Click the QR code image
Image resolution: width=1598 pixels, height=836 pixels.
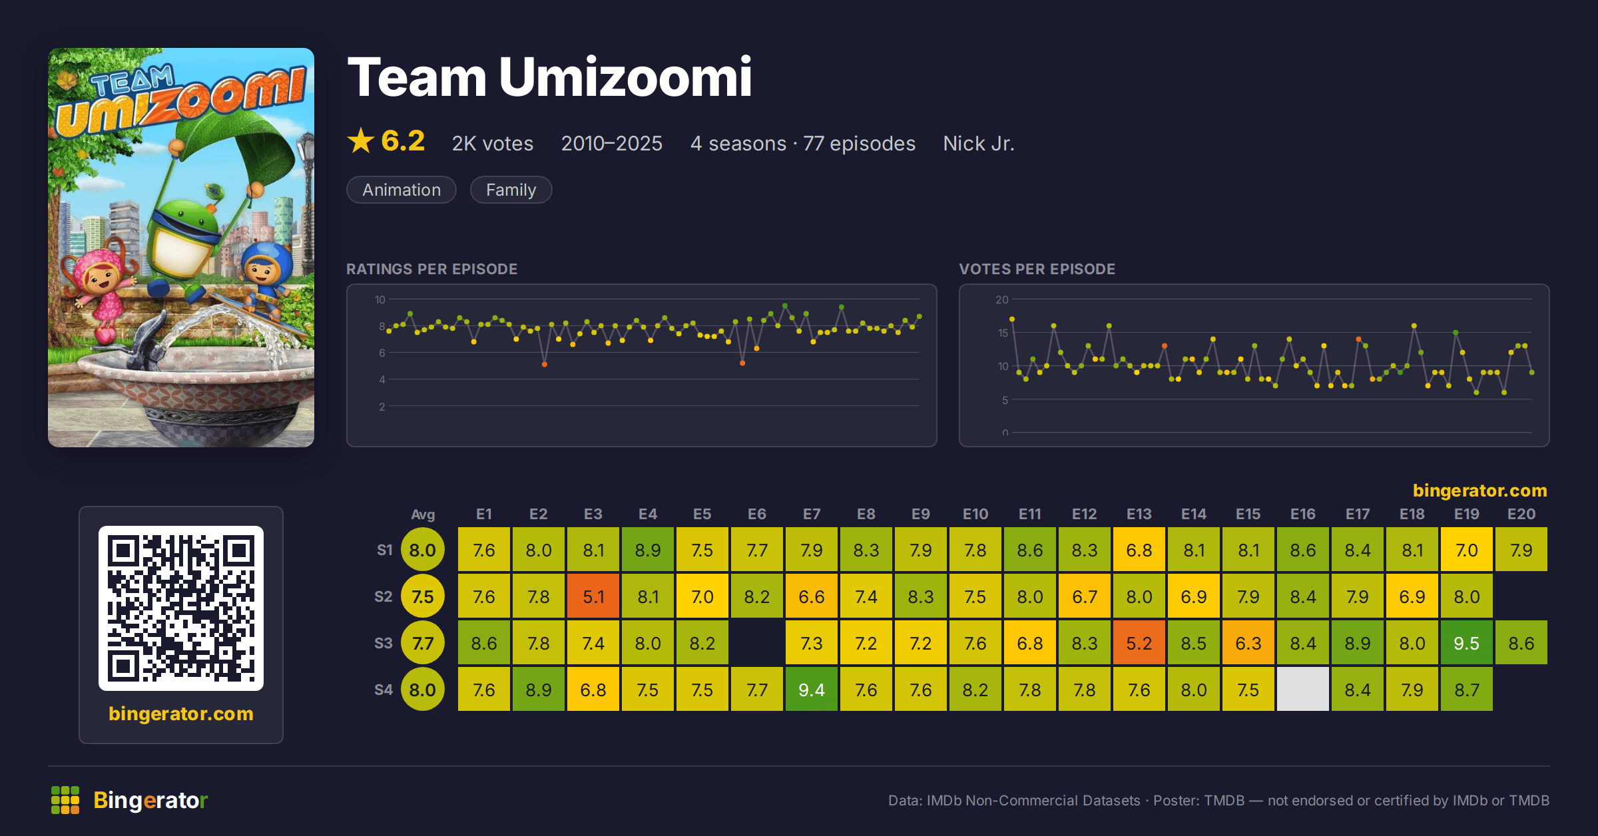point(181,608)
